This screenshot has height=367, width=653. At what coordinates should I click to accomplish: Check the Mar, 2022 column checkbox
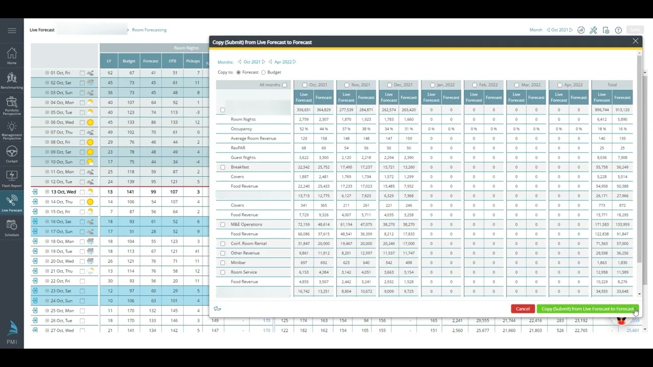point(517,85)
